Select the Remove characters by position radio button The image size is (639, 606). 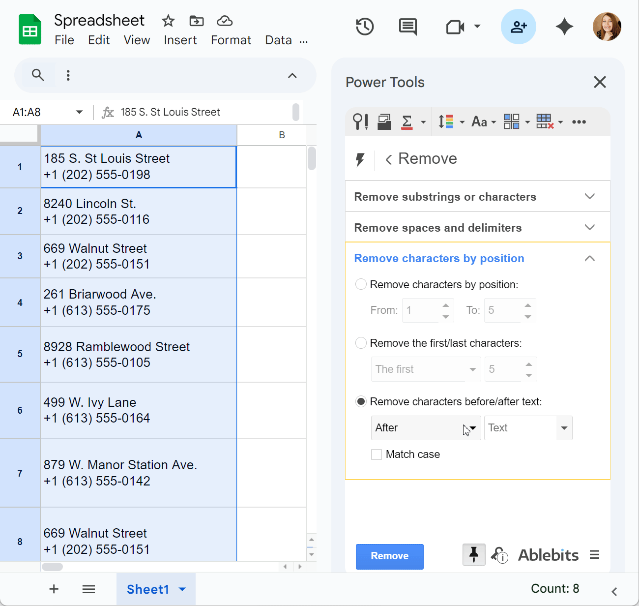(x=361, y=284)
